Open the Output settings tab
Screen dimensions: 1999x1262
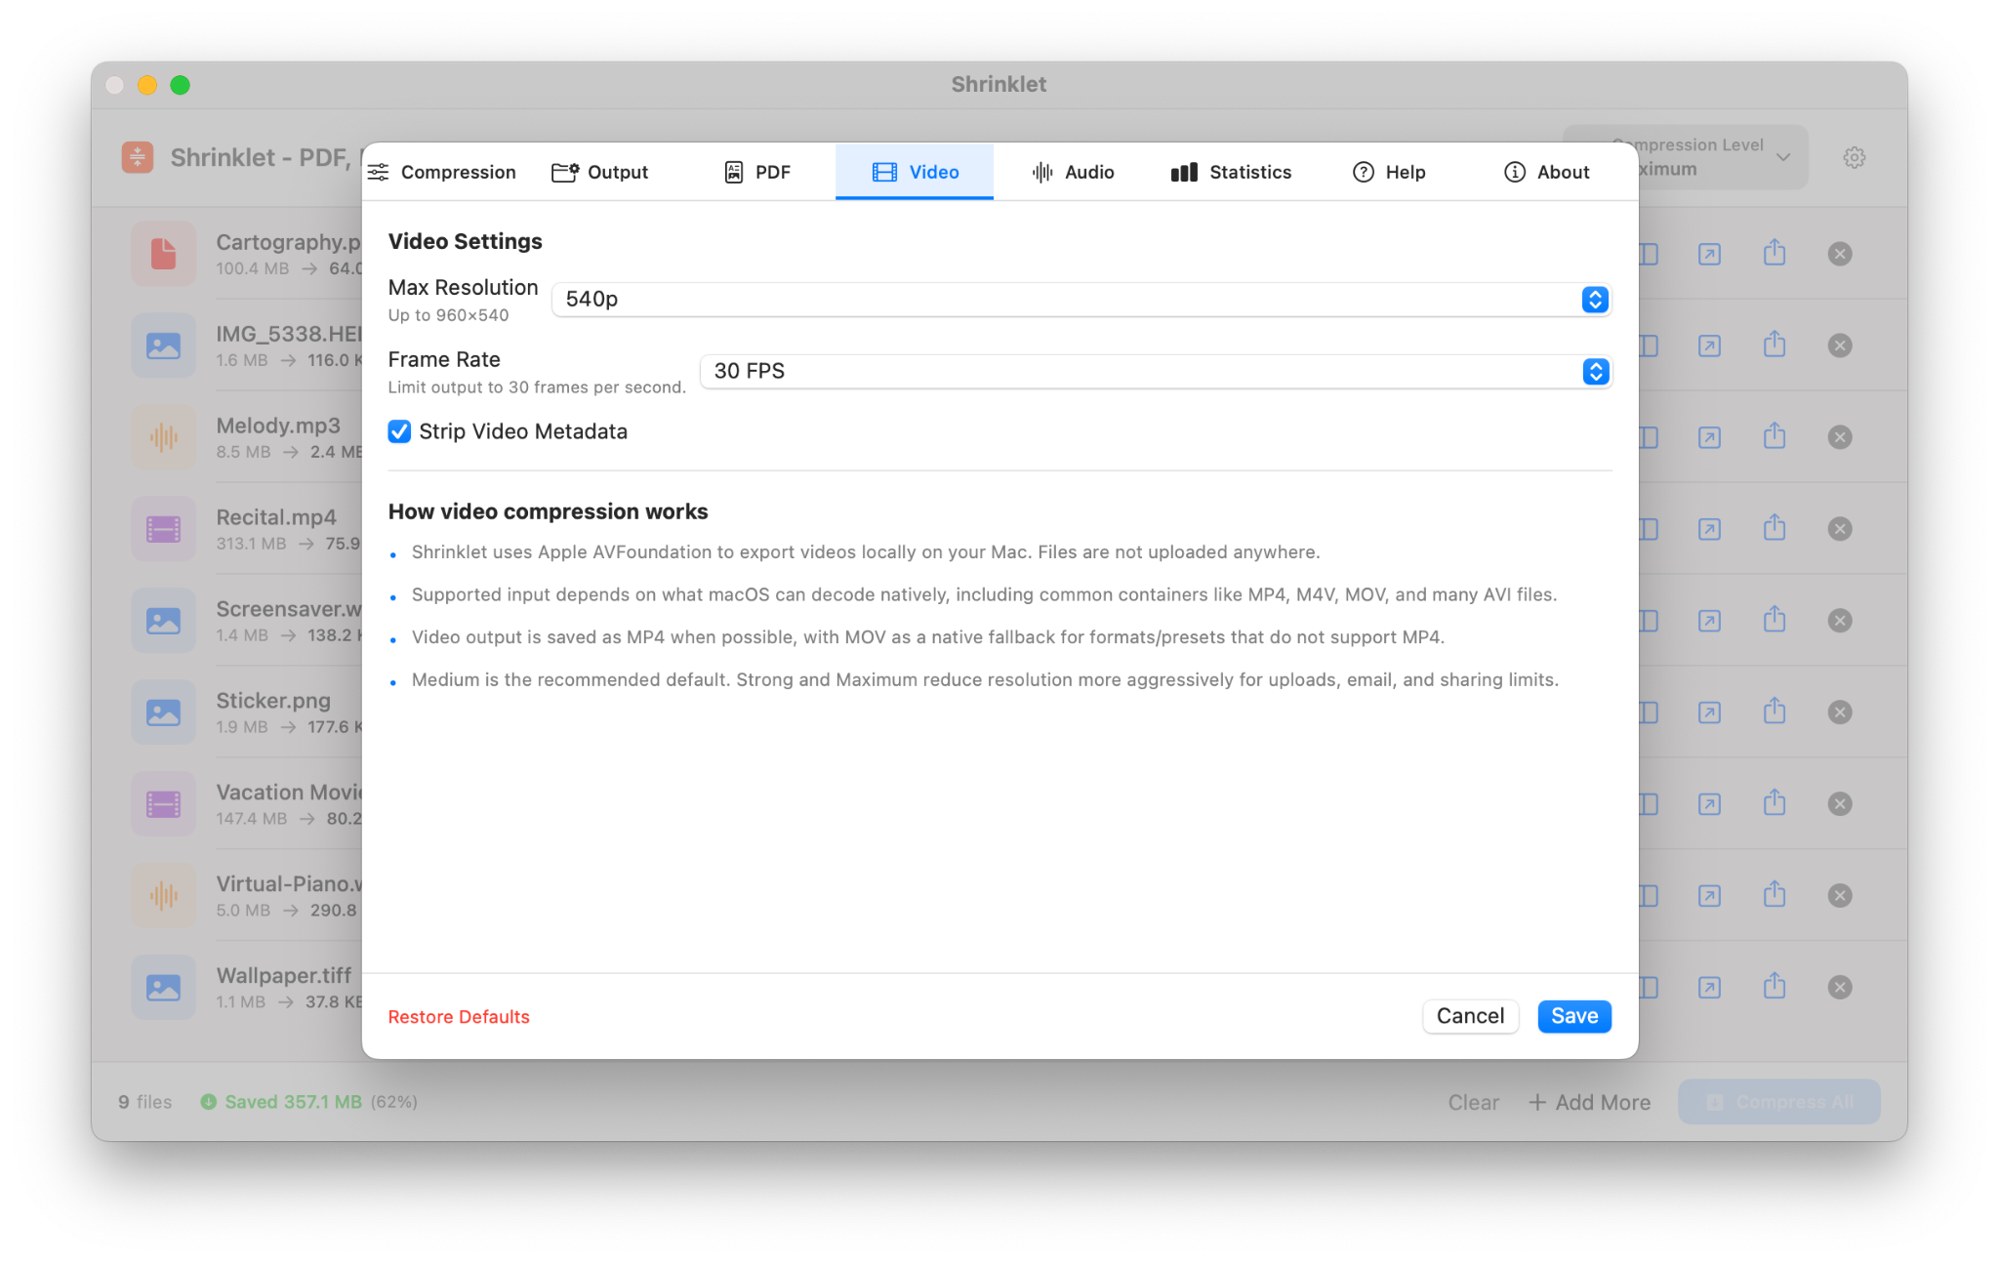click(x=599, y=172)
